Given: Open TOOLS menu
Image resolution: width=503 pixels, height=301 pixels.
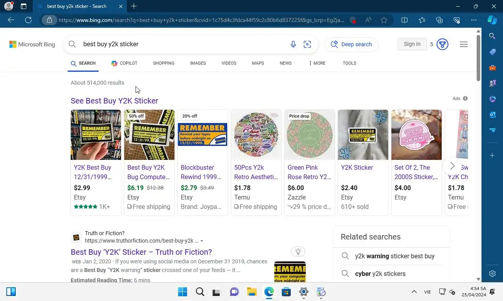Looking at the screenshot, I should [x=349, y=63].
